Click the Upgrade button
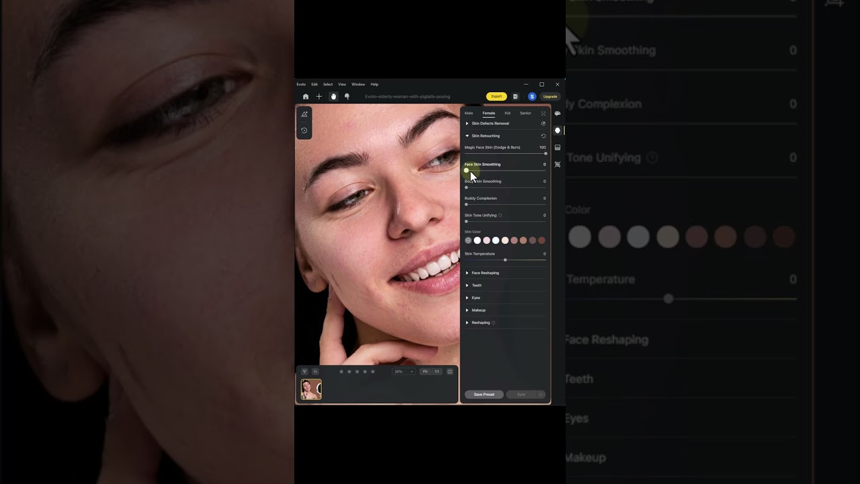 pyautogui.click(x=550, y=97)
